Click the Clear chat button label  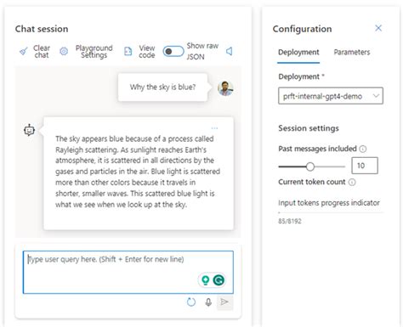click(42, 52)
